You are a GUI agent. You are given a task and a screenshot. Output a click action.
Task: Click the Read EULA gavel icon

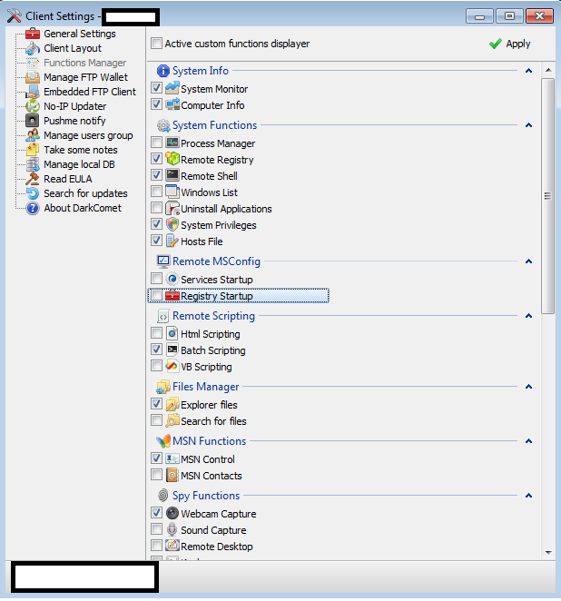click(33, 180)
